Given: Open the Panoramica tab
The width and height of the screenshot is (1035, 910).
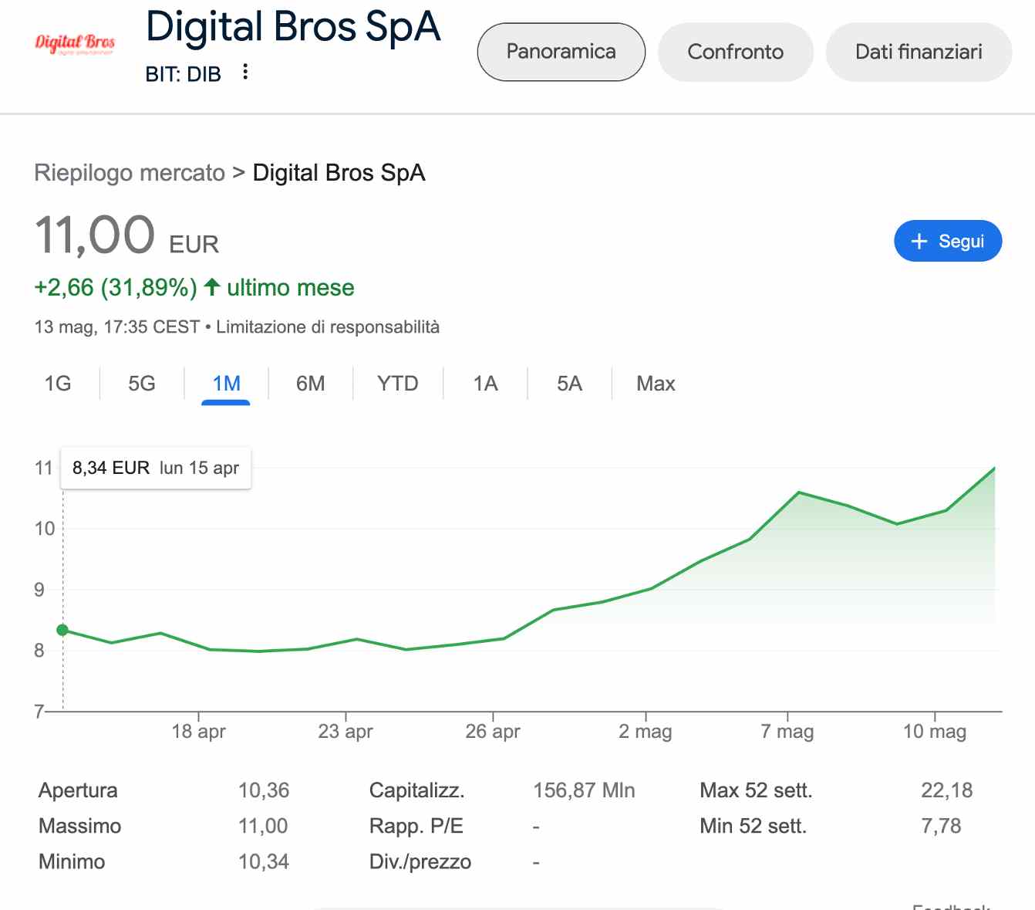Looking at the screenshot, I should (x=561, y=52).
